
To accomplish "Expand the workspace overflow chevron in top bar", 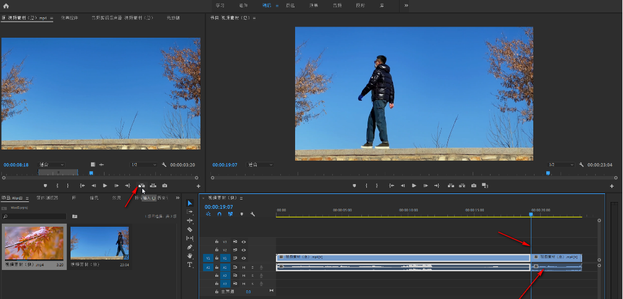I will pos(406,6).
